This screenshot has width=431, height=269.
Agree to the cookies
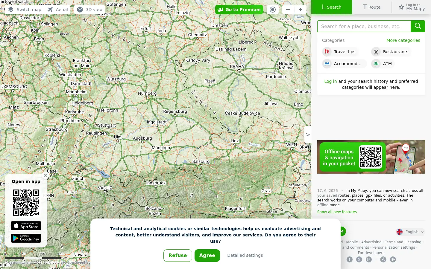207,256
